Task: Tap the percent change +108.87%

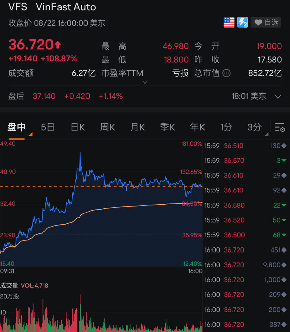Action: coord(59,59)
